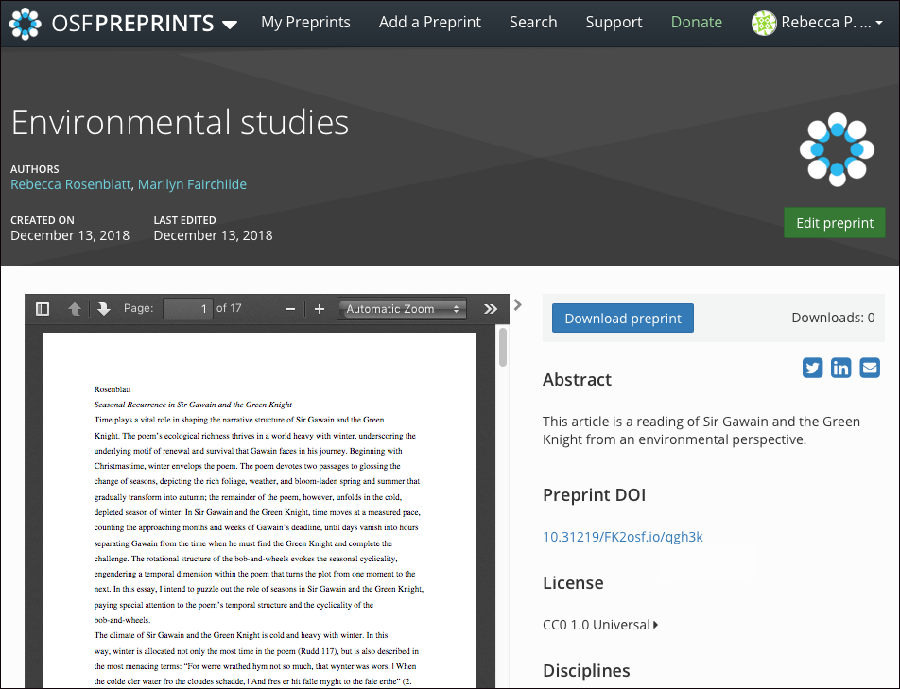The image size is (900, 689).
Task: Open the Automatic Zoom dropdown
Action: pos(401,308)
